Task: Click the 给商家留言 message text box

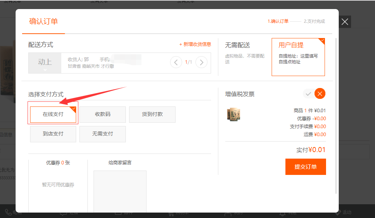Action: [x=120, y=191]
